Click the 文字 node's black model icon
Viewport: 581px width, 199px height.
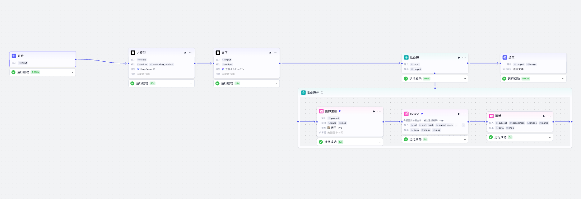(218, 53)
